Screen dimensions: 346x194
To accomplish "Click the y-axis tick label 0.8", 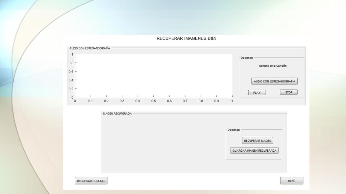I will click(x=71, y=63).
